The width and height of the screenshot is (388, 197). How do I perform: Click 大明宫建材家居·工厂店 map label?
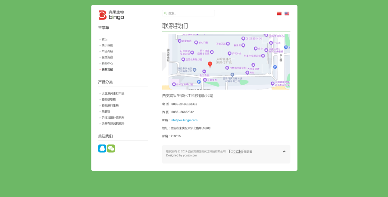[224, 61]
